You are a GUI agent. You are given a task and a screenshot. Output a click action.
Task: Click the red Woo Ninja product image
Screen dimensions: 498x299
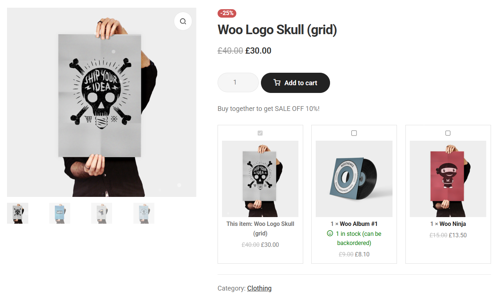click(x=448, y=179)
